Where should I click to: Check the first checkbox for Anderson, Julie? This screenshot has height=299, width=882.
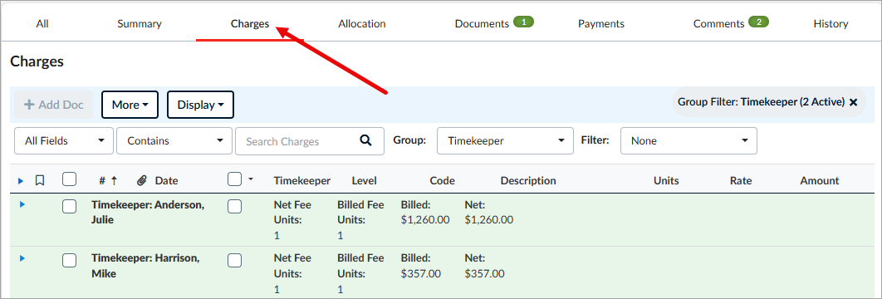point(69,207)
